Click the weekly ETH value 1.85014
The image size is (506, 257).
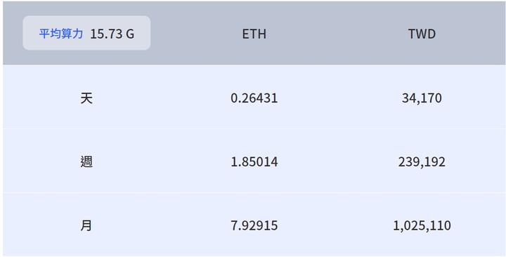(x=254, y=162)
